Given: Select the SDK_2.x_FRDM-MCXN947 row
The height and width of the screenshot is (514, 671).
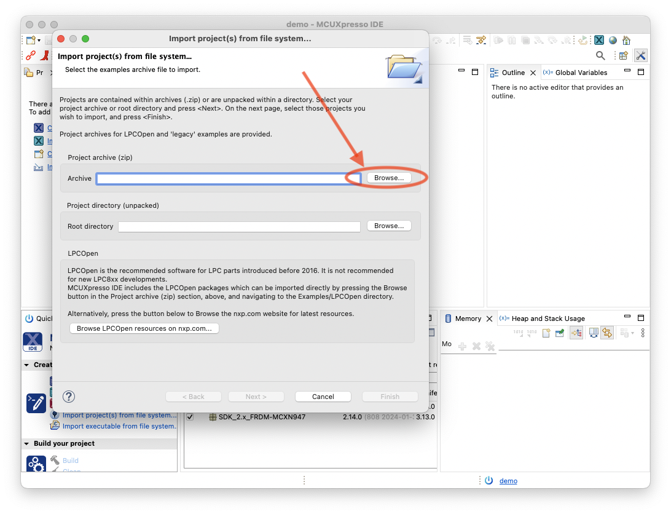Looking at the screenshot, I should (310, 417).
